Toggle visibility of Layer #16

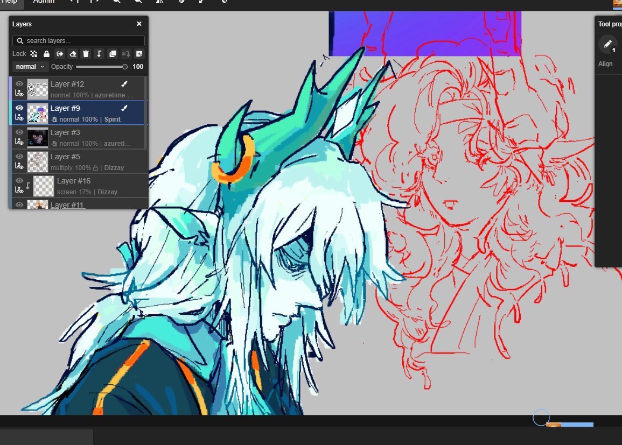click(x=19, y=180)
